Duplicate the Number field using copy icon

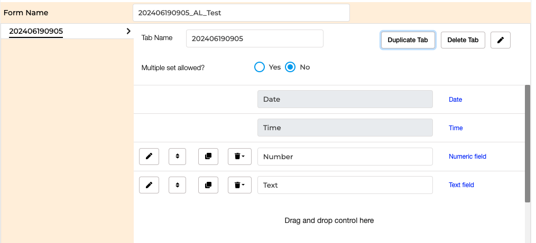pos(208,157)
